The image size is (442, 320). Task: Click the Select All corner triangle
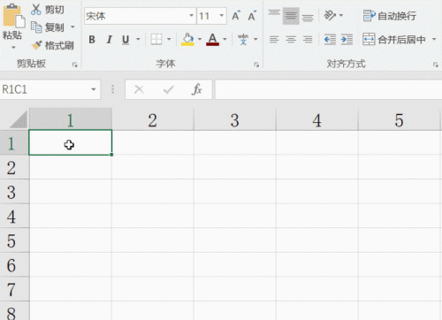point(19,119)
